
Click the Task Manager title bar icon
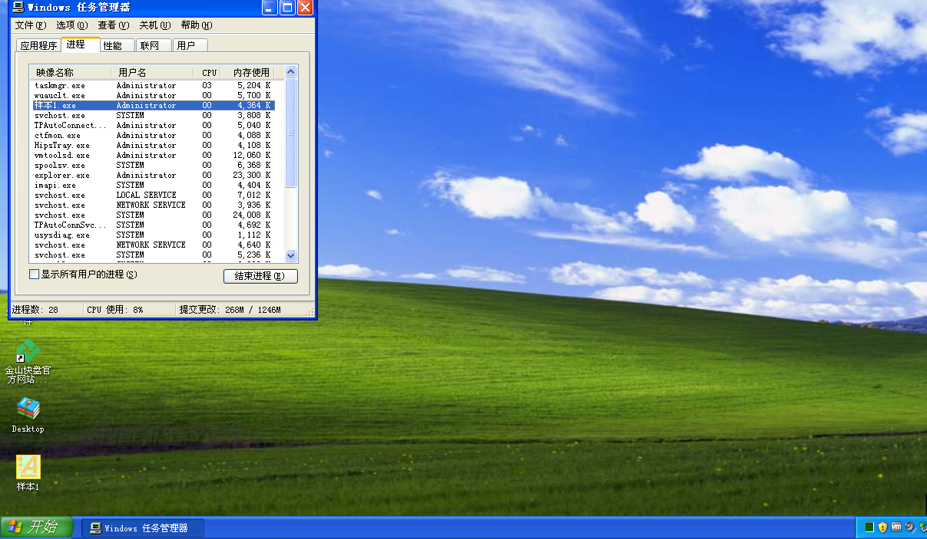(17, 8)
